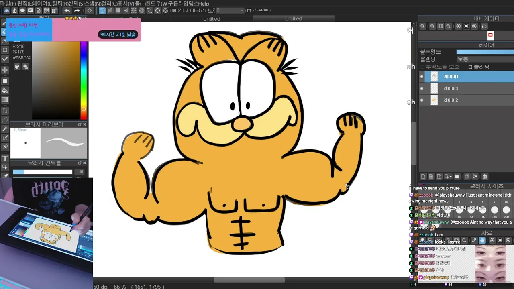This screenshot has width=514, height=289.
Task: Select the radial snap icon
Action: click(x=134, y=11)
